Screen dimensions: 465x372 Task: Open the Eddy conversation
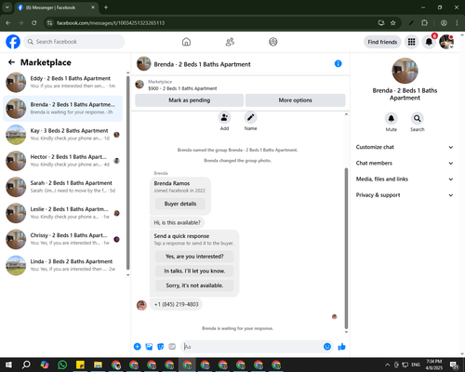[x=62, y=82]
